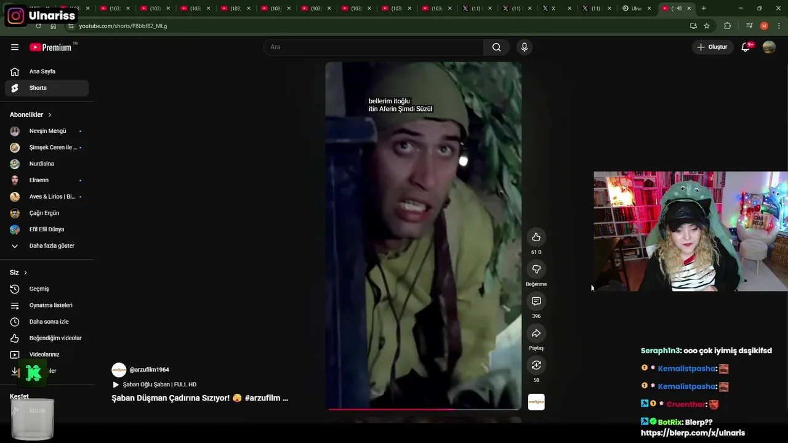Close the active YouTube tab
This screenshot has width=788, height=443.
689,9
